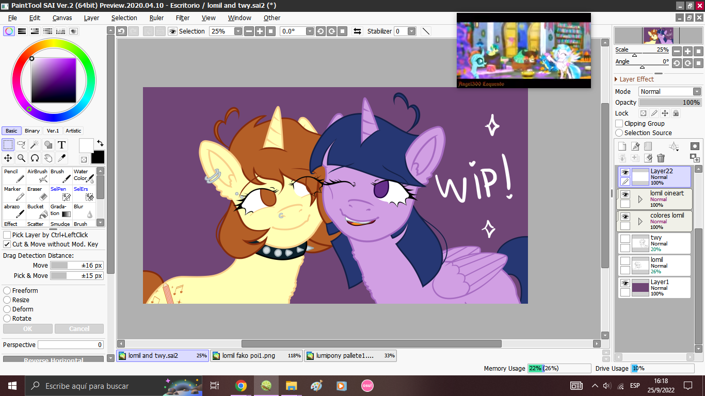The width and height of the screenshot is (705, 396).
Task: Enable the Clipping Group checkbox
Action: (619, 124)
